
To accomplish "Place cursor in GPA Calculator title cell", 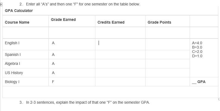I will click(110, 11).
